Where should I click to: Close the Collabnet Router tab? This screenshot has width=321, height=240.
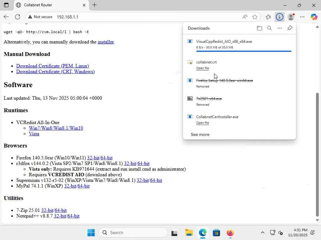click(84, 5)
